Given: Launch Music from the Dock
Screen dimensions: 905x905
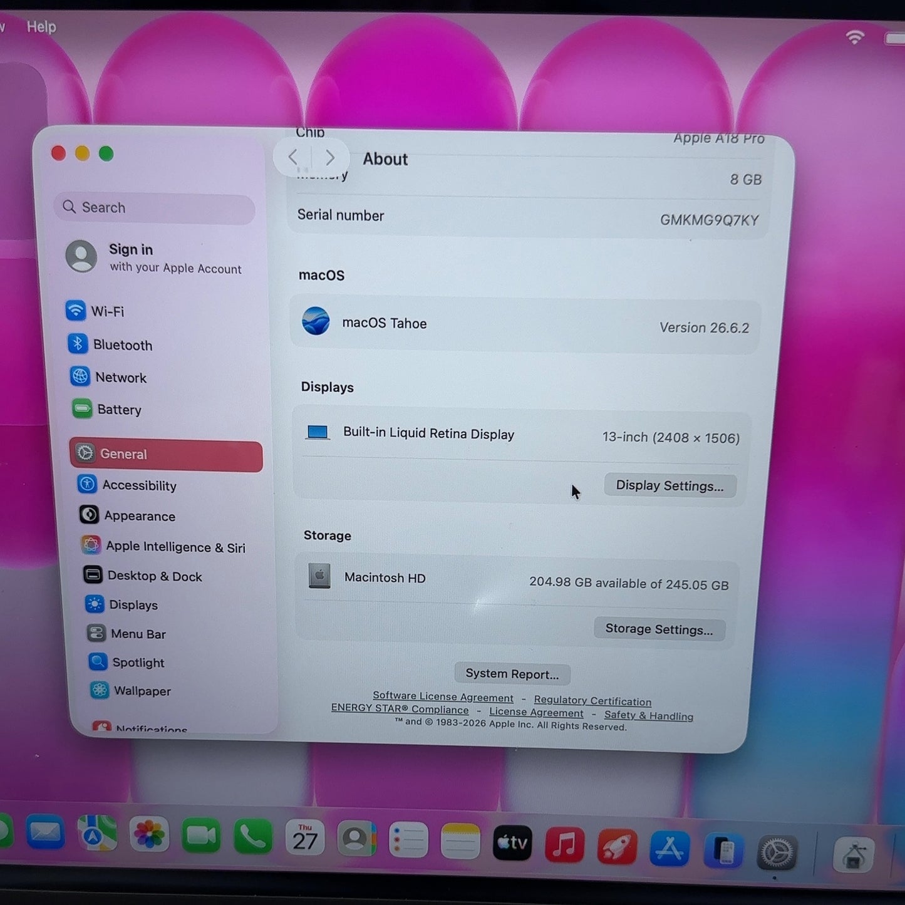Looking at the screenshot, I should (564, 845).
